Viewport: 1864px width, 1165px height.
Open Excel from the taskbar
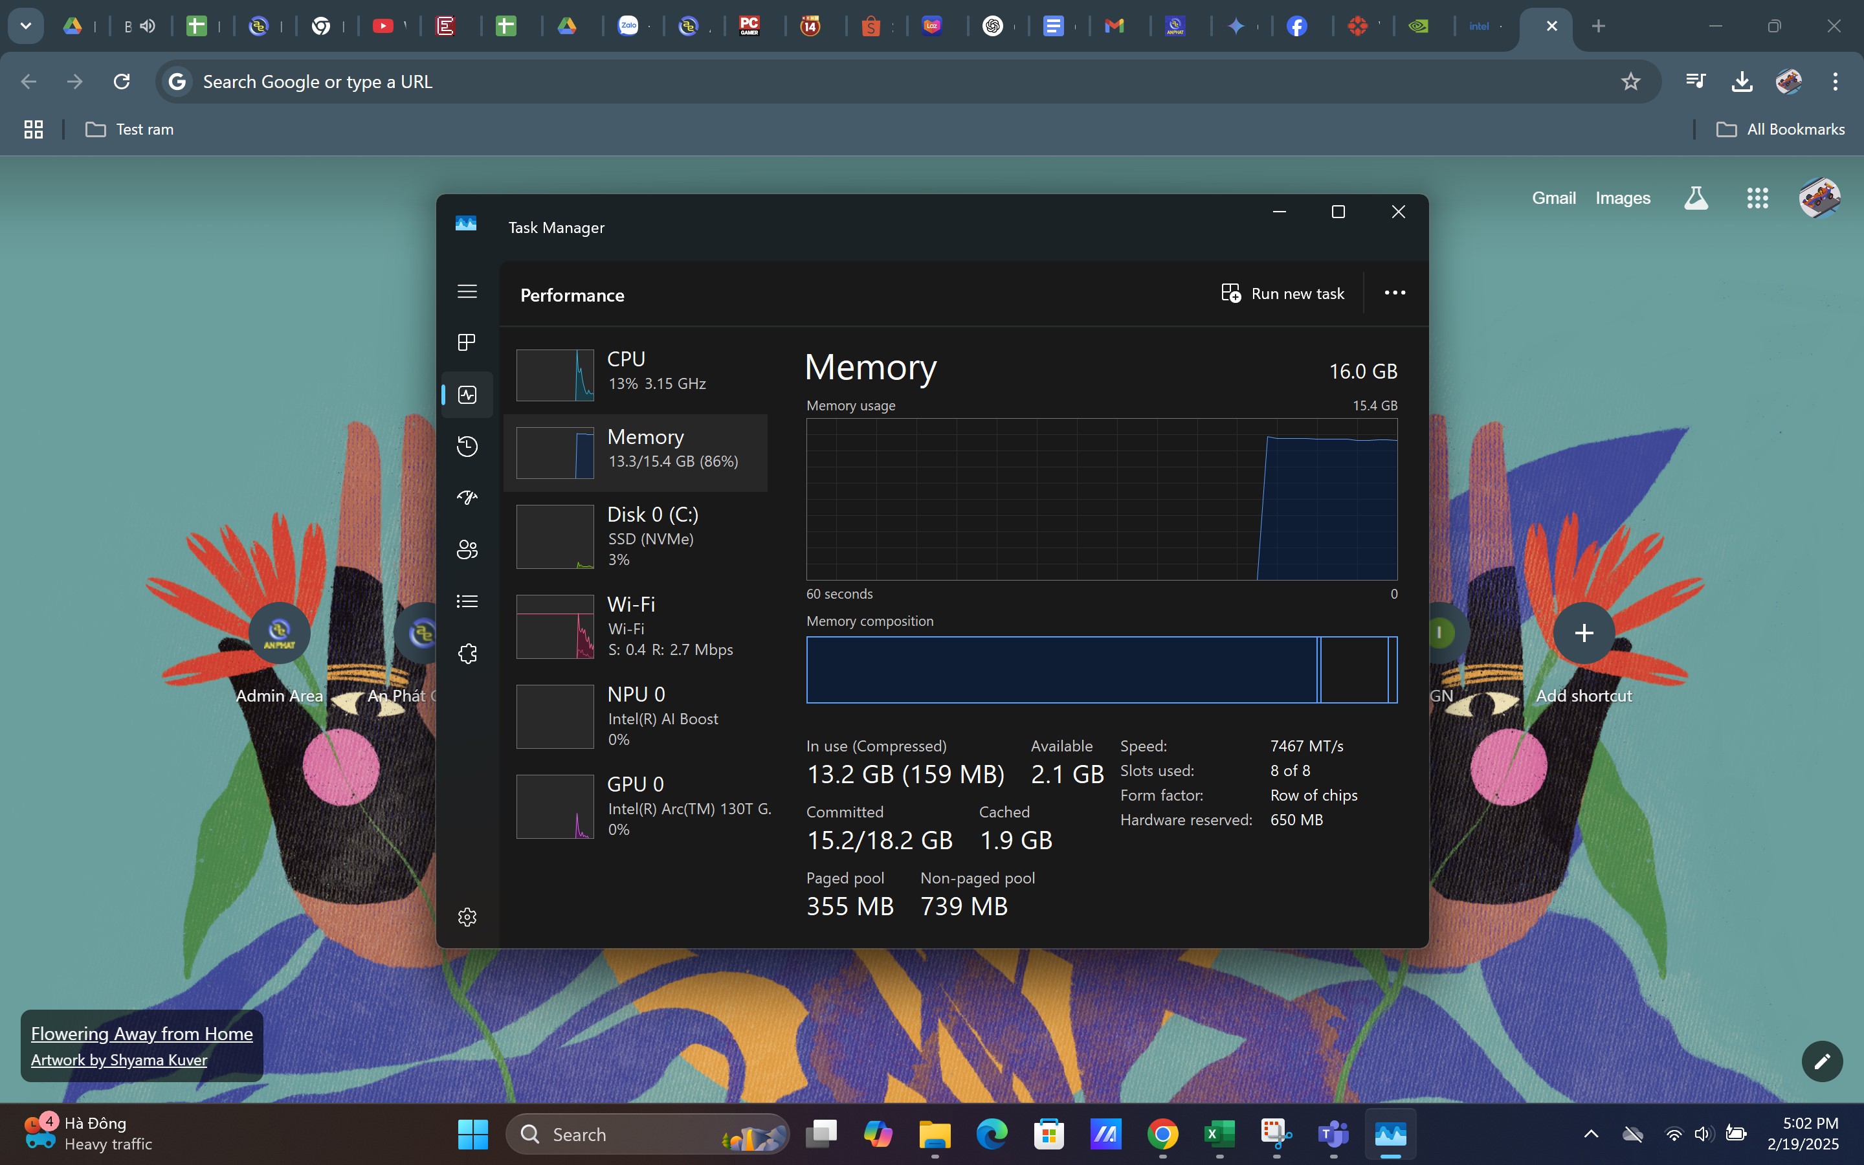(x=1219, y=1134)
